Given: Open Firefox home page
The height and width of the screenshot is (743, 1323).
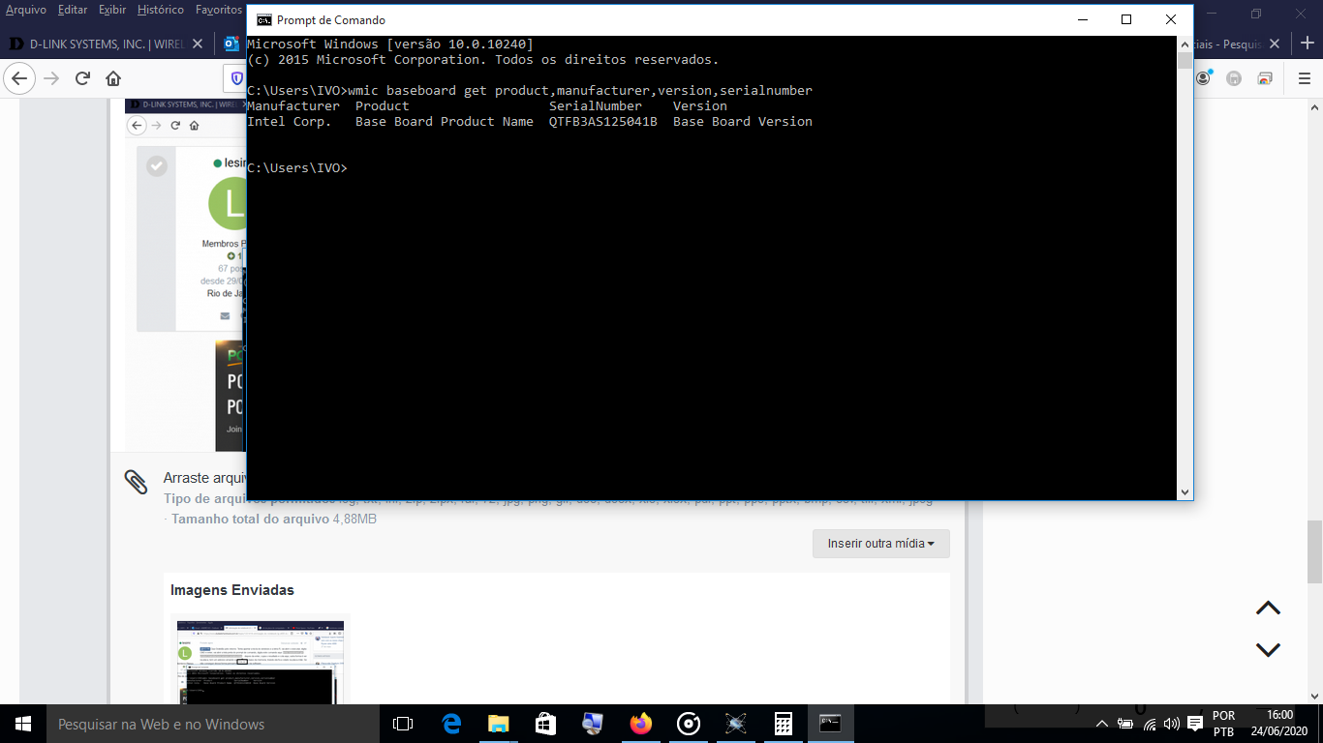Looking at the screenshot, I should (x=113, y=78).
